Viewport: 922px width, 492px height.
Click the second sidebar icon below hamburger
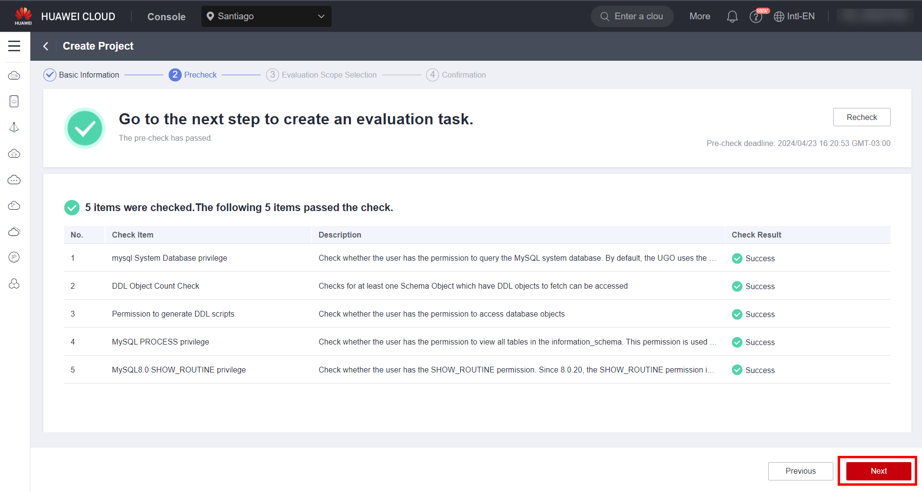[14, 101]
